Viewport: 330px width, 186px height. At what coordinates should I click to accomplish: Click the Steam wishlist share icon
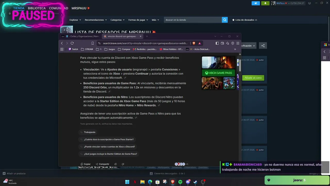(x=263, y=46)
